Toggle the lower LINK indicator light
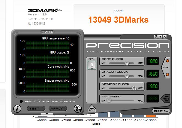Image resolution: width=182 pixels, height=128 pixels. tap(167, 74)
